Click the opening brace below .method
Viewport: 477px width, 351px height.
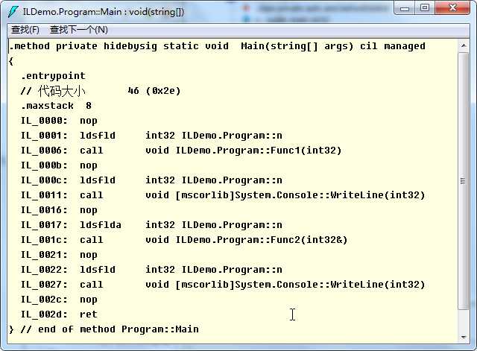11,61
